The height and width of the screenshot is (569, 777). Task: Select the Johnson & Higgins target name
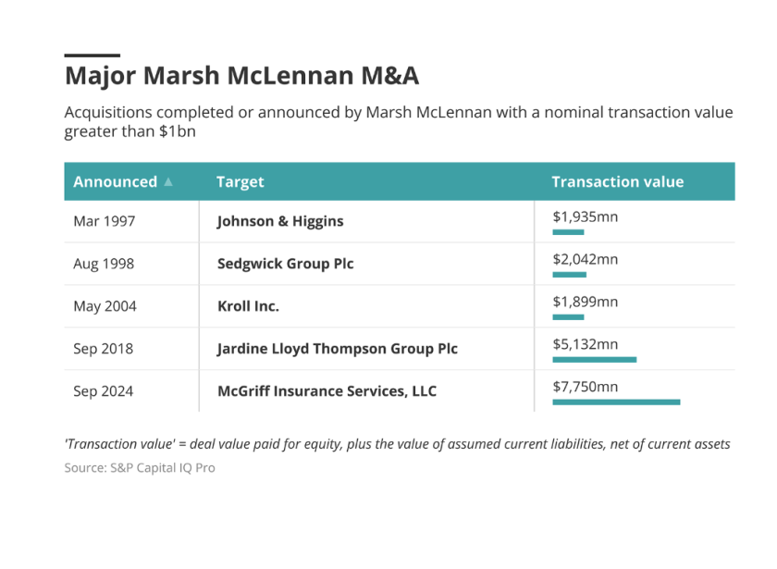click(280, 221)
